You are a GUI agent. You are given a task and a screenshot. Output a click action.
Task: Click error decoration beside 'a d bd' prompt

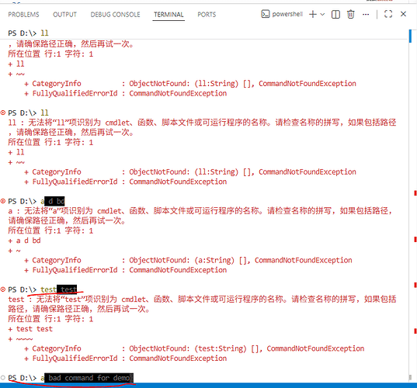[x=3, y=201]
